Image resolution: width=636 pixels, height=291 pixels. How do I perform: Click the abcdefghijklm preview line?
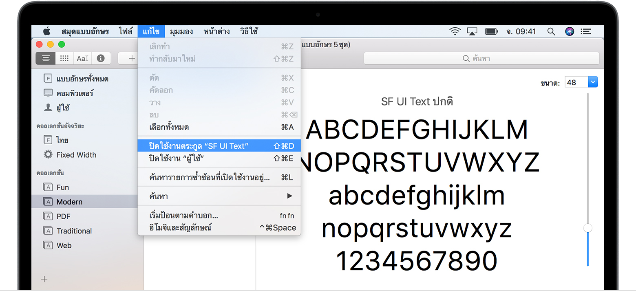tap(416, 196)
